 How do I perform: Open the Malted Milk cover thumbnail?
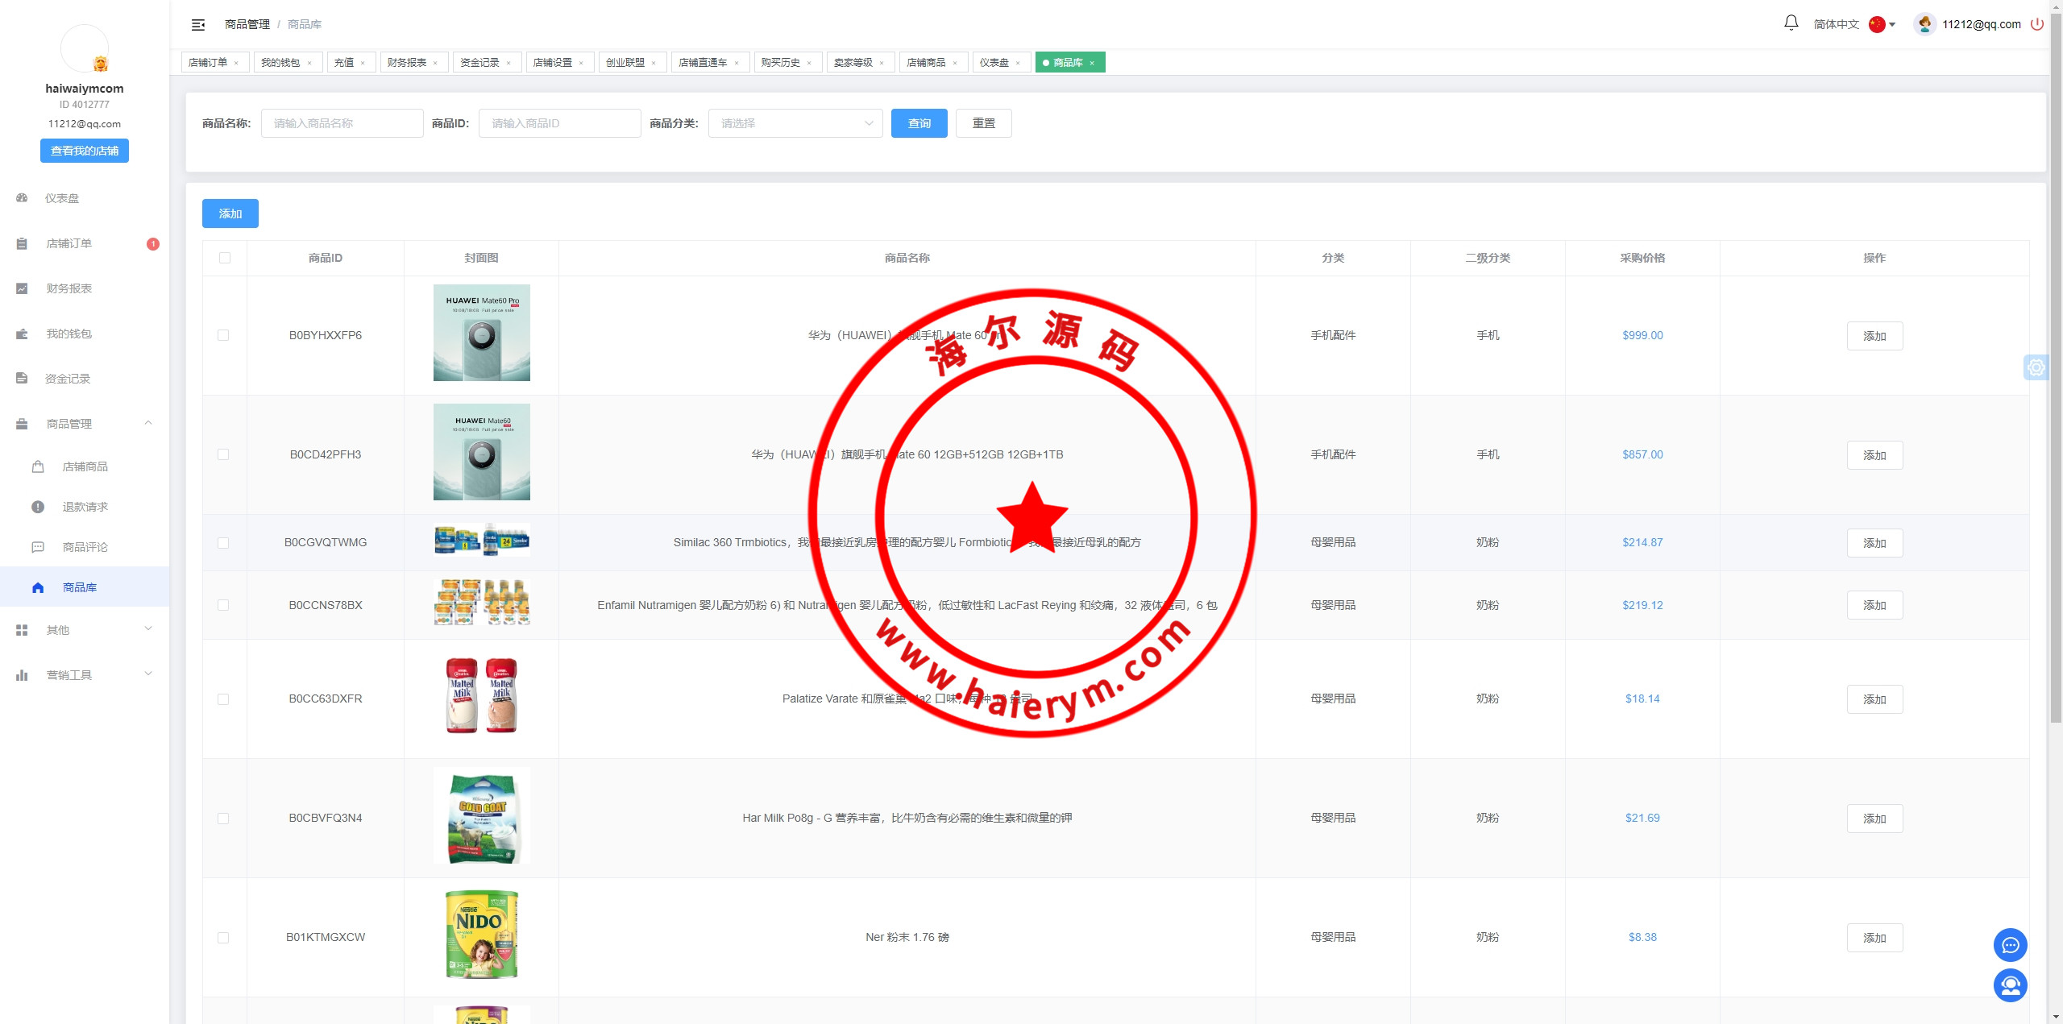(482, 695)
